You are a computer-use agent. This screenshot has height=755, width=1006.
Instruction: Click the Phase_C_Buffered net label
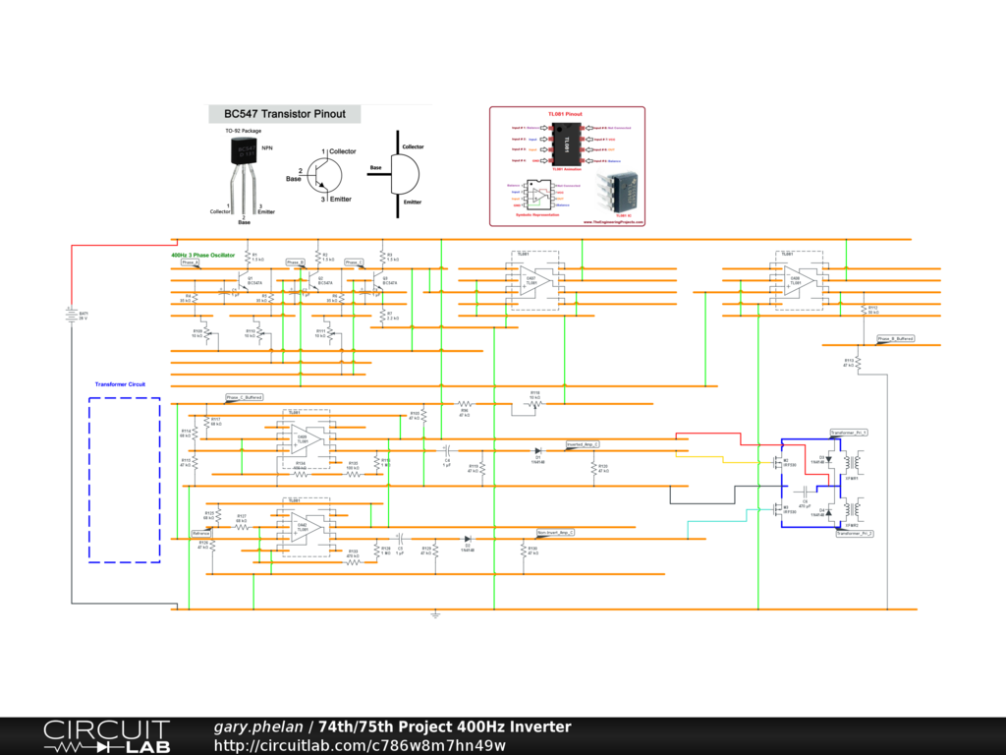click(x=245, y=397)
